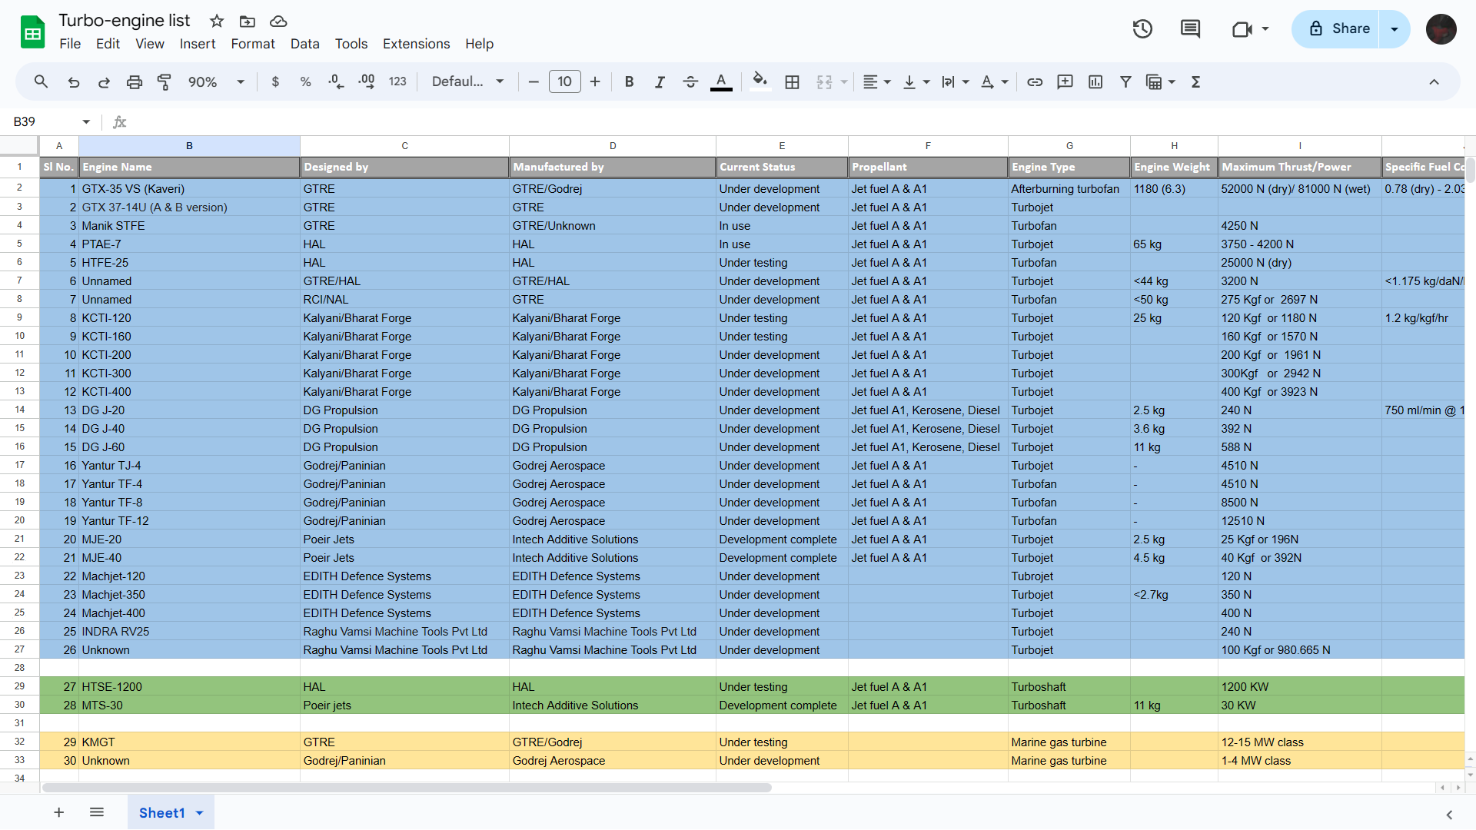This screenshot has width=1476, height=830.
Task: Decrease the font size
Action: coord(534,81)
